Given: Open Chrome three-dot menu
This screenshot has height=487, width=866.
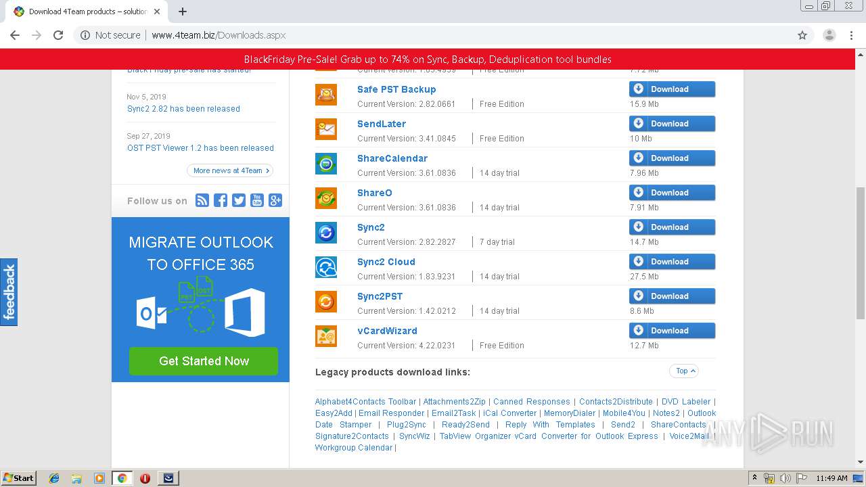Looking at the screenshot, I should pyautogui.click(x=852, y=35).
